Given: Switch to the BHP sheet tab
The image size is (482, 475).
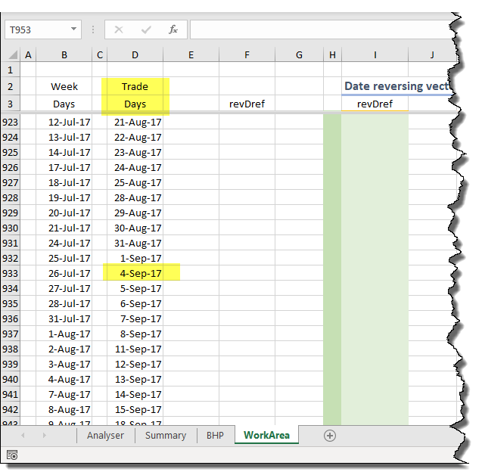Looking at the screenshot, I should pos(215,435).
